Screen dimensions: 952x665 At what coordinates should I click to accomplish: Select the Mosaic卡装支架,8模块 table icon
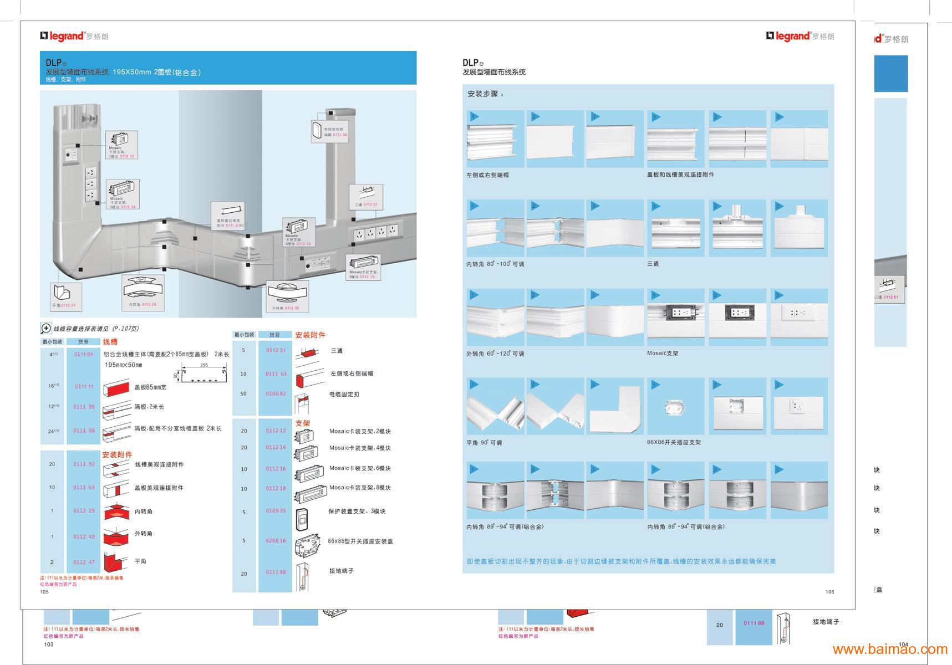point(310,493)
